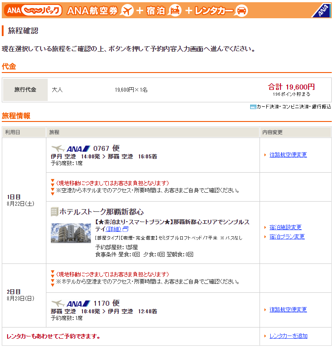Click the 旅程確認 page heading

click(x=23, y=31)
